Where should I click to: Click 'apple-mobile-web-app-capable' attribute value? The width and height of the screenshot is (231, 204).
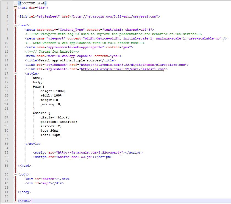[x=75, y=47]
